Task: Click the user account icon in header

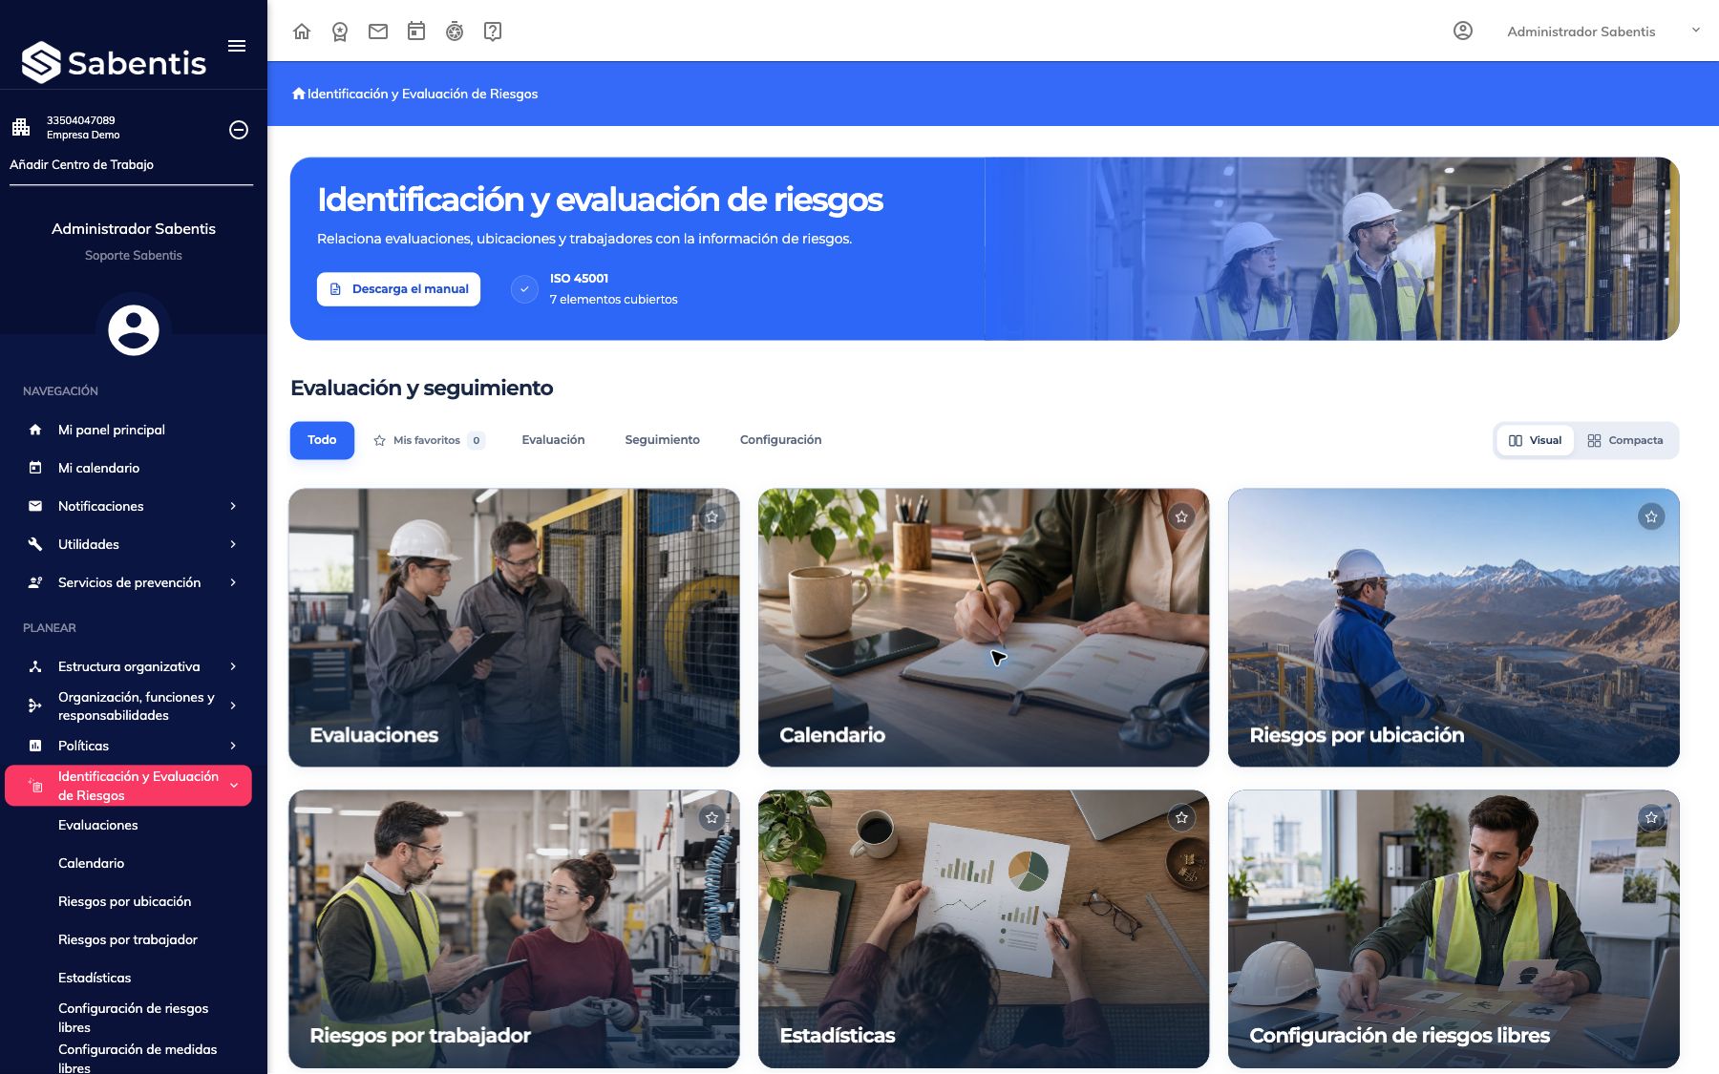Action: point(1463,31)
